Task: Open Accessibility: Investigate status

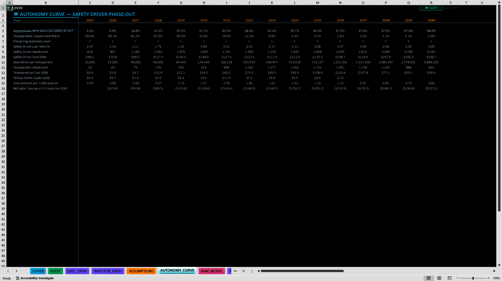Action: [35, 278]
